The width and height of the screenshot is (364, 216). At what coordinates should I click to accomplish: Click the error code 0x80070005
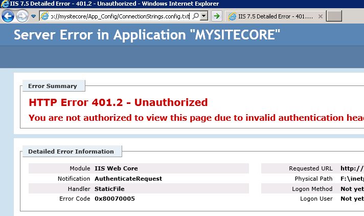pyautogui.click(x=115, y=199)
